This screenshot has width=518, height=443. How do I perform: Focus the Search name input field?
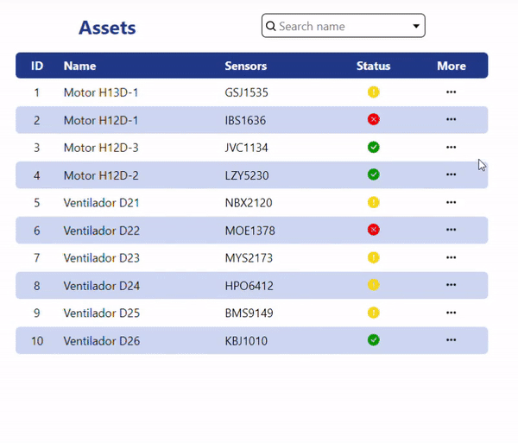[x=344, y=26]
